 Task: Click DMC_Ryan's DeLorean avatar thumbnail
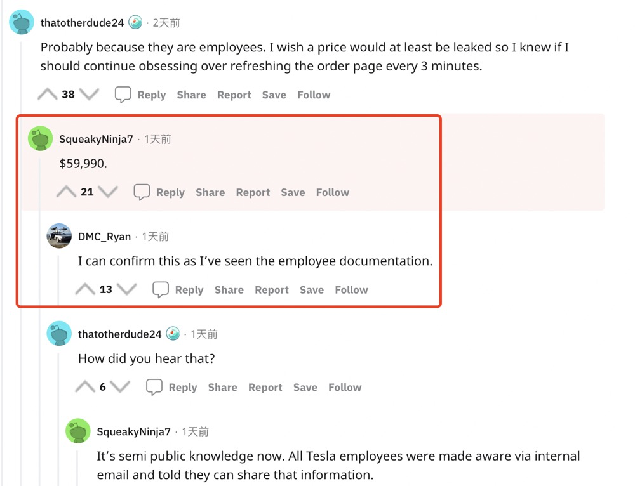pos(59,236)
